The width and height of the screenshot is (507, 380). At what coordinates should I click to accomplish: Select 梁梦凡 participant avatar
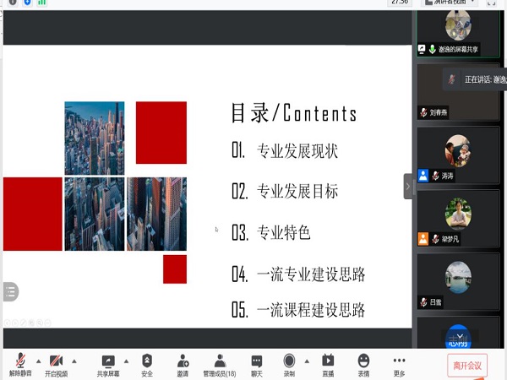pos(458,214)
